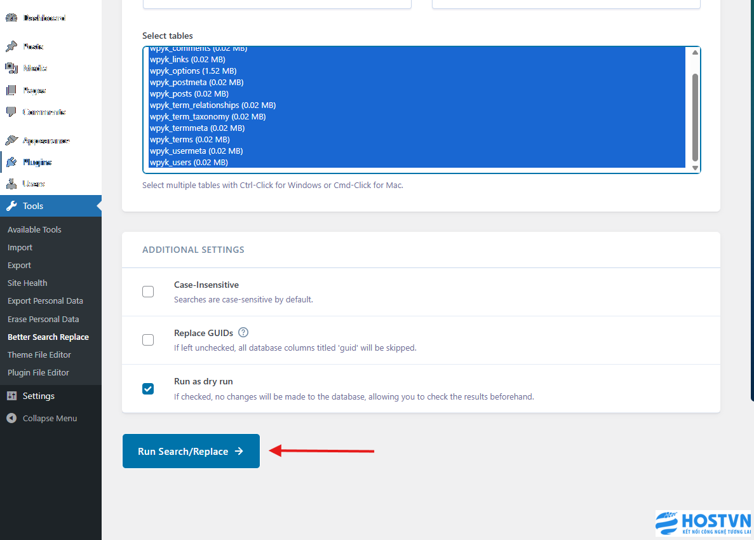The height and width of the screenshot is (540, 754).
Task: Open the Export Personal Data link
Action: (45, 301)
